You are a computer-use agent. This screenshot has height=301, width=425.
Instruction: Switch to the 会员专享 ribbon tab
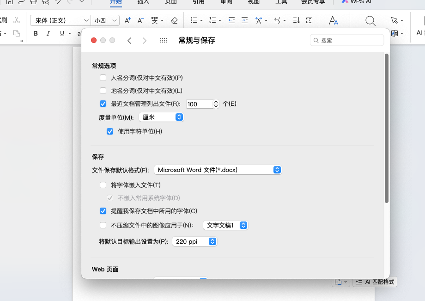313,2
